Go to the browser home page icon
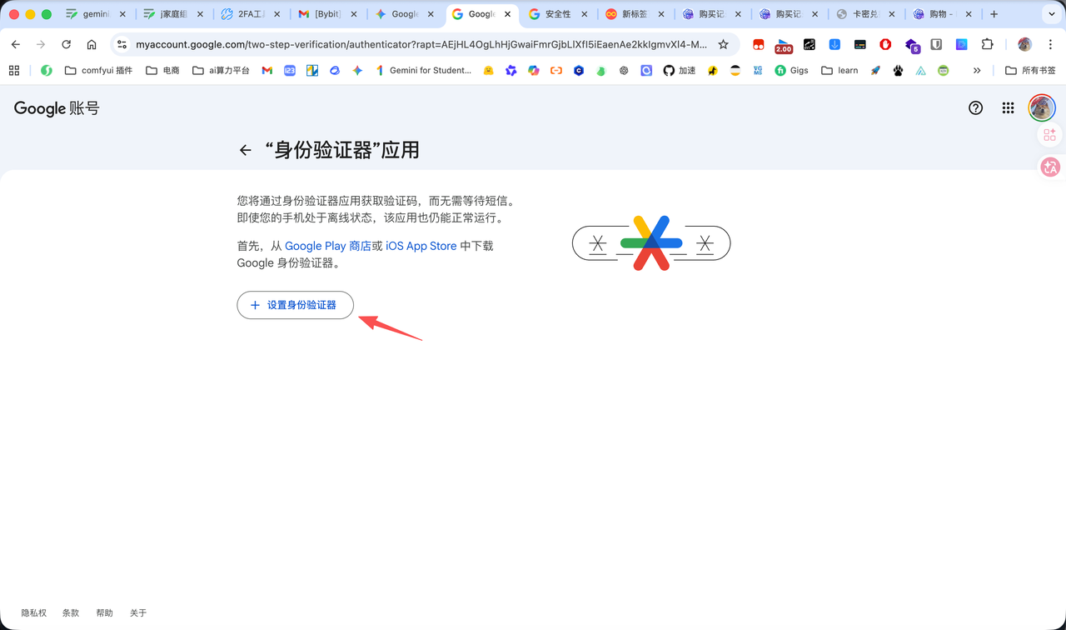Image resolution: width=1066 pixels, height=630 pixels. pos(92,44)
